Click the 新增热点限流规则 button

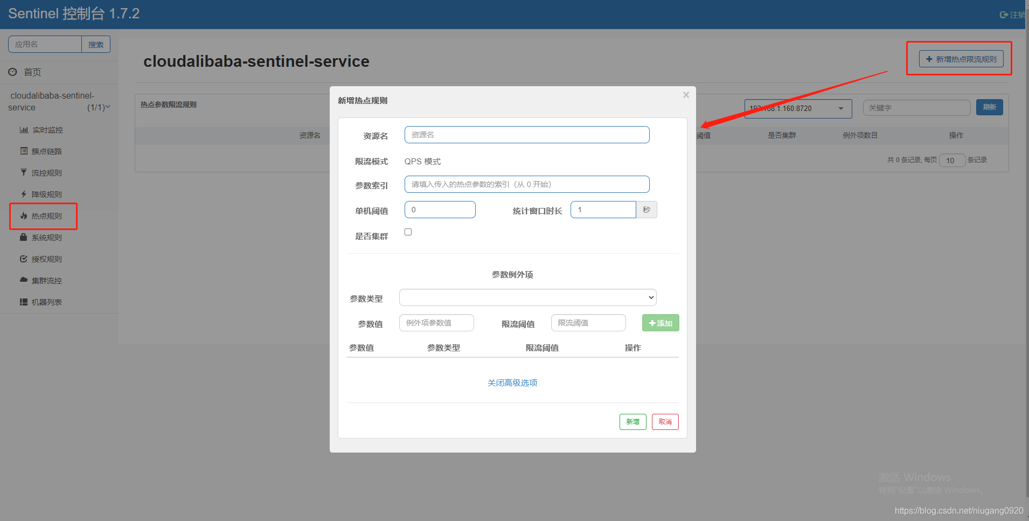[x=961, y=59]
